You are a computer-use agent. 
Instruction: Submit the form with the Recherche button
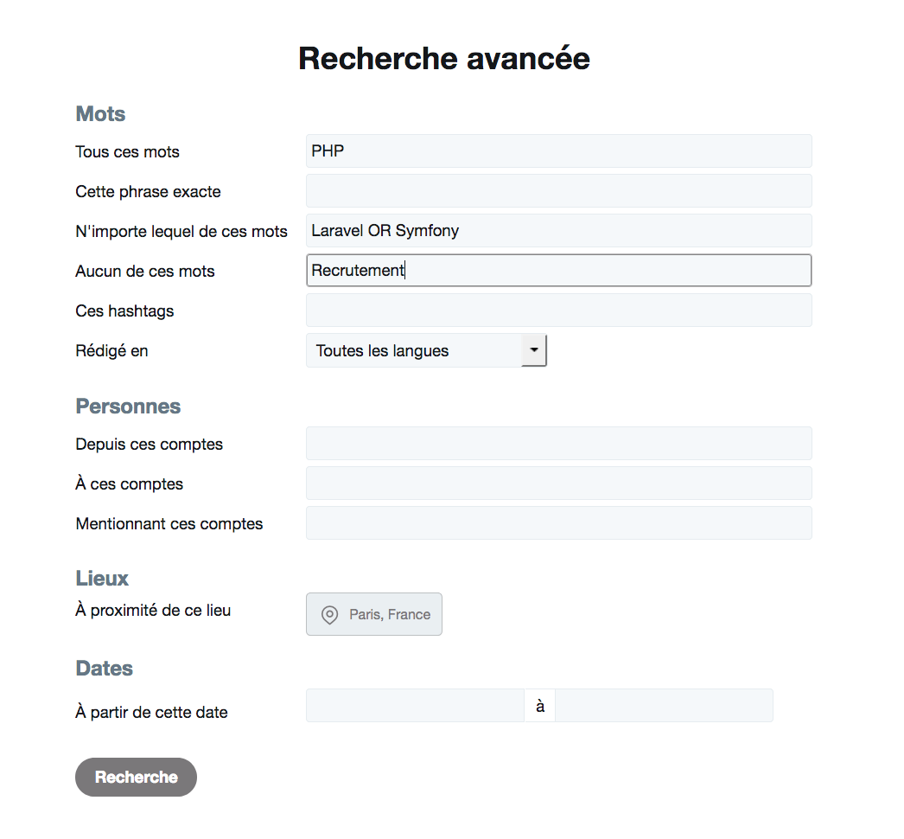136,777
